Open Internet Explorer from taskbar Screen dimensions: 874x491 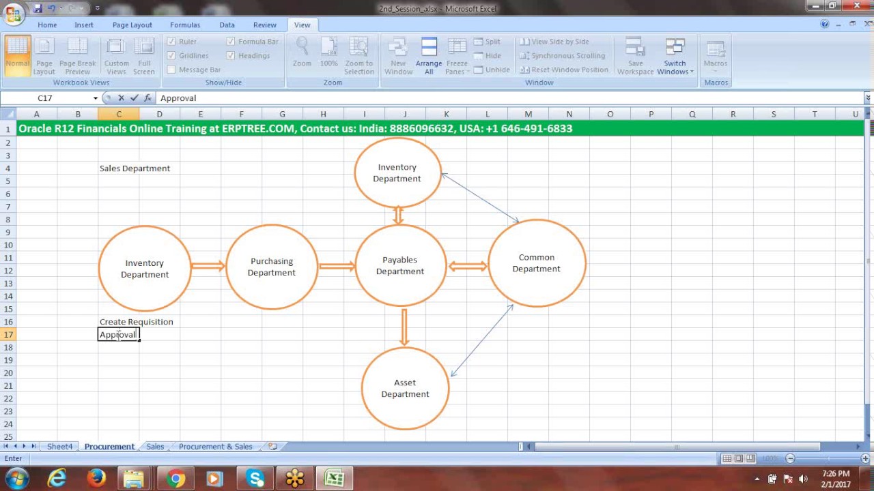click(x=57, y=478)
